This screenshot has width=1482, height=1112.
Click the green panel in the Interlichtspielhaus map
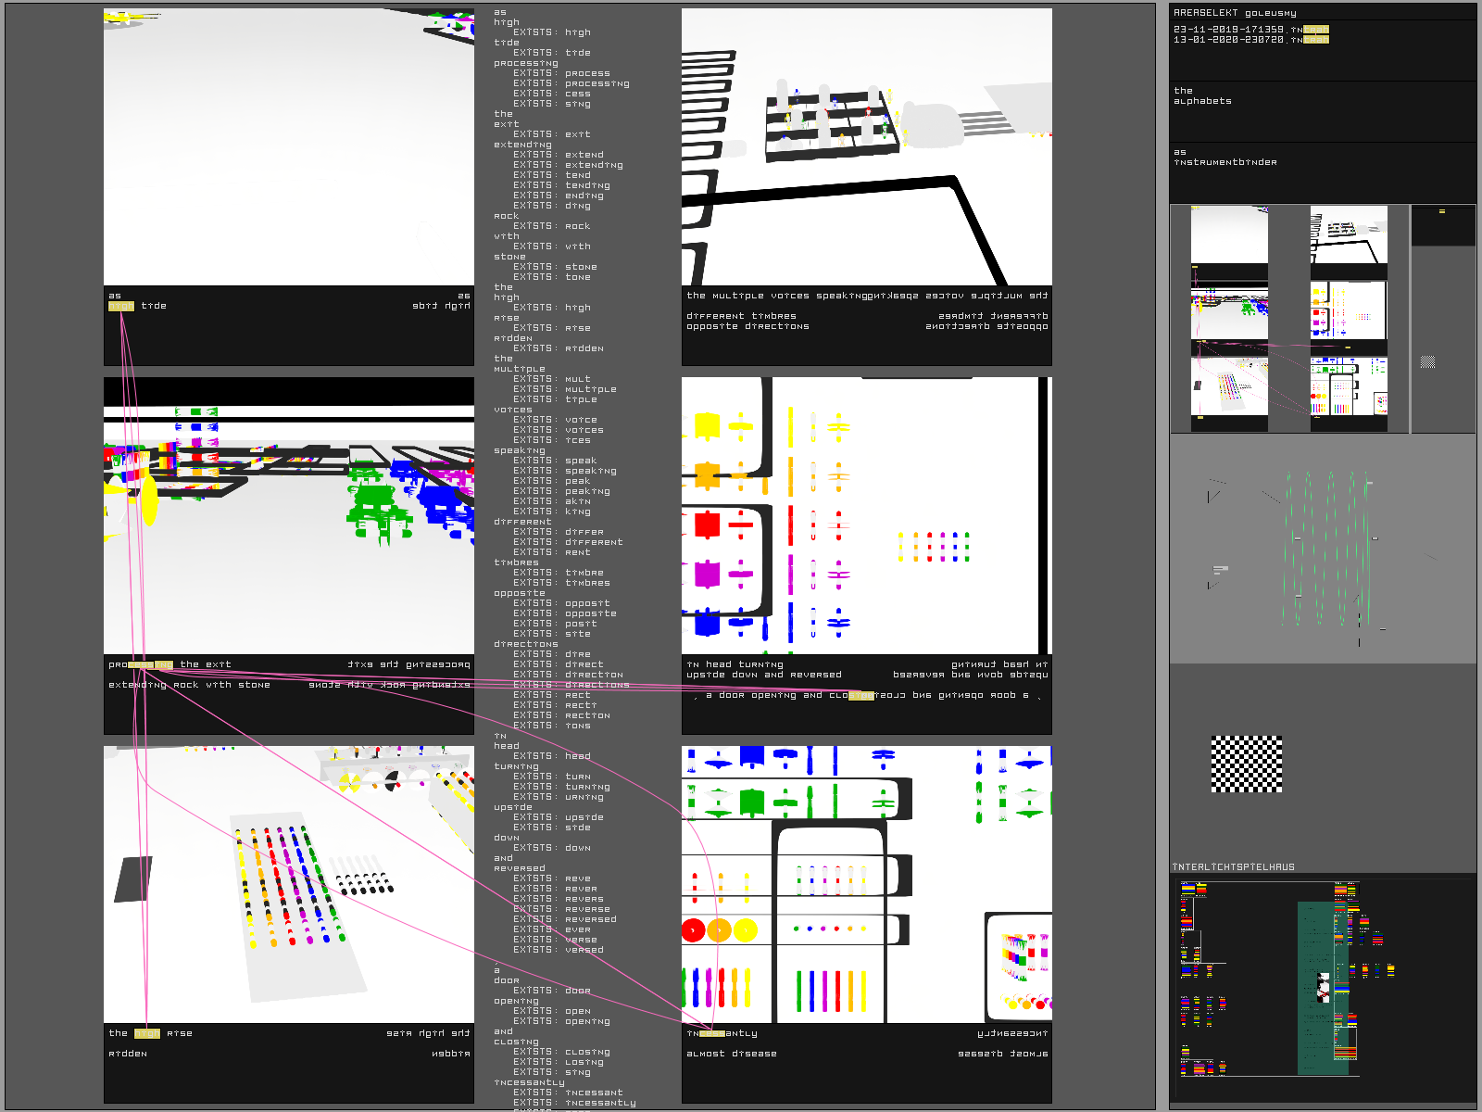[1314, 987]
